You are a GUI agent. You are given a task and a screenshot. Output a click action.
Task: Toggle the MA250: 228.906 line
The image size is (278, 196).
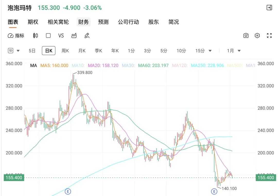coord(207,65)
